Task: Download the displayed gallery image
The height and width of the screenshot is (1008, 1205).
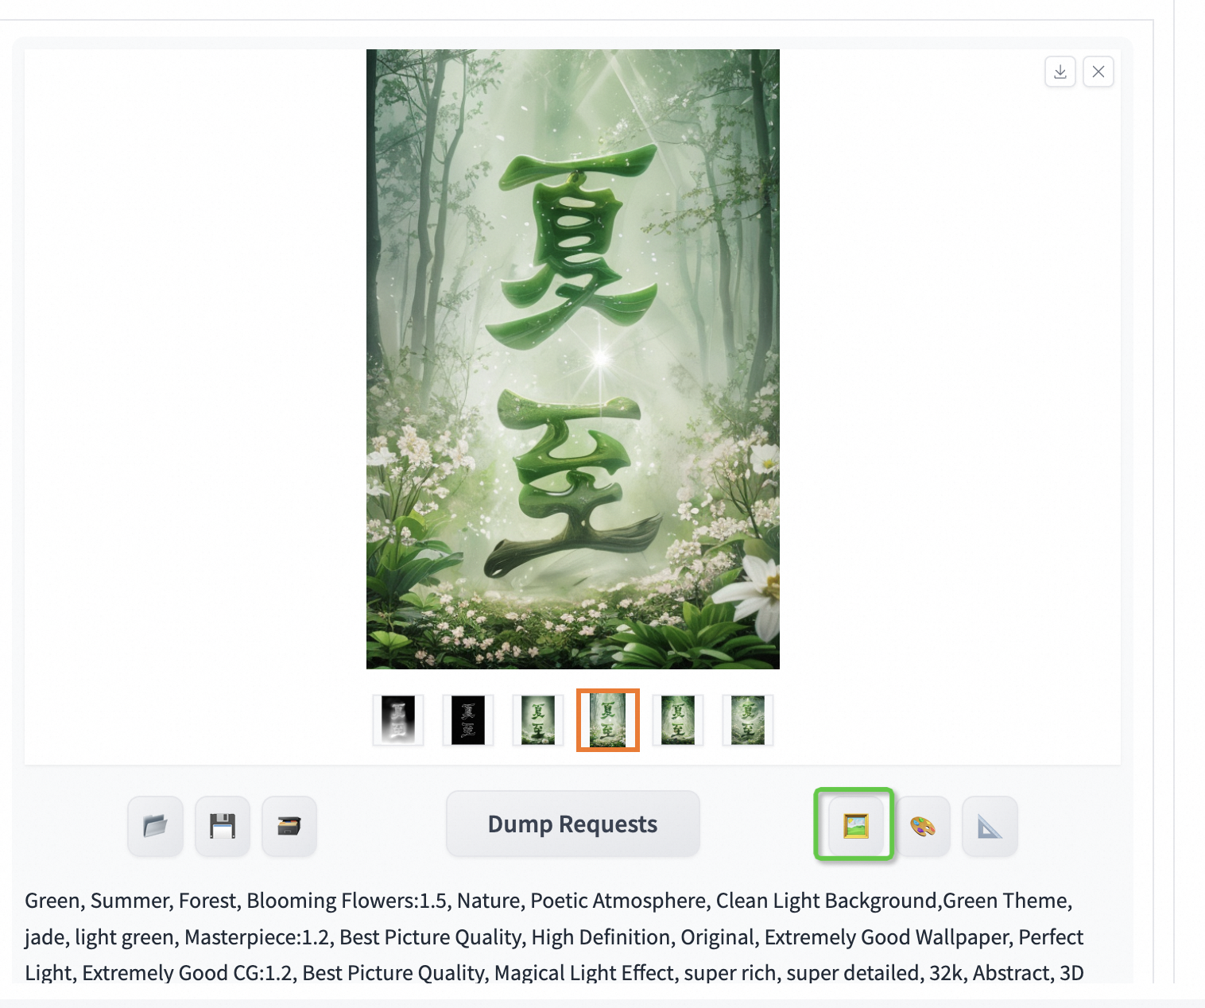Action: tap(1060, 72)
